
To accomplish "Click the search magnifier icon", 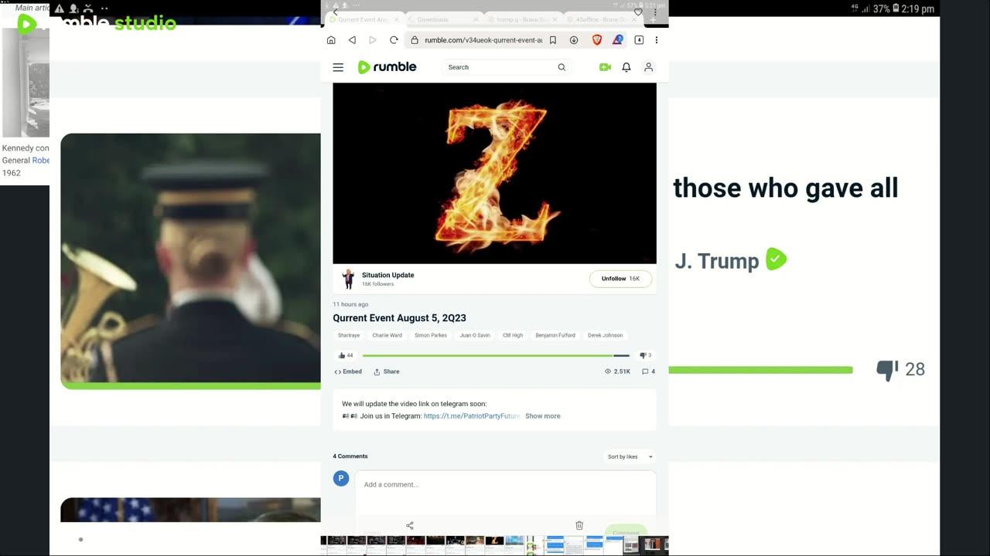I will click(x=562, y=67).
